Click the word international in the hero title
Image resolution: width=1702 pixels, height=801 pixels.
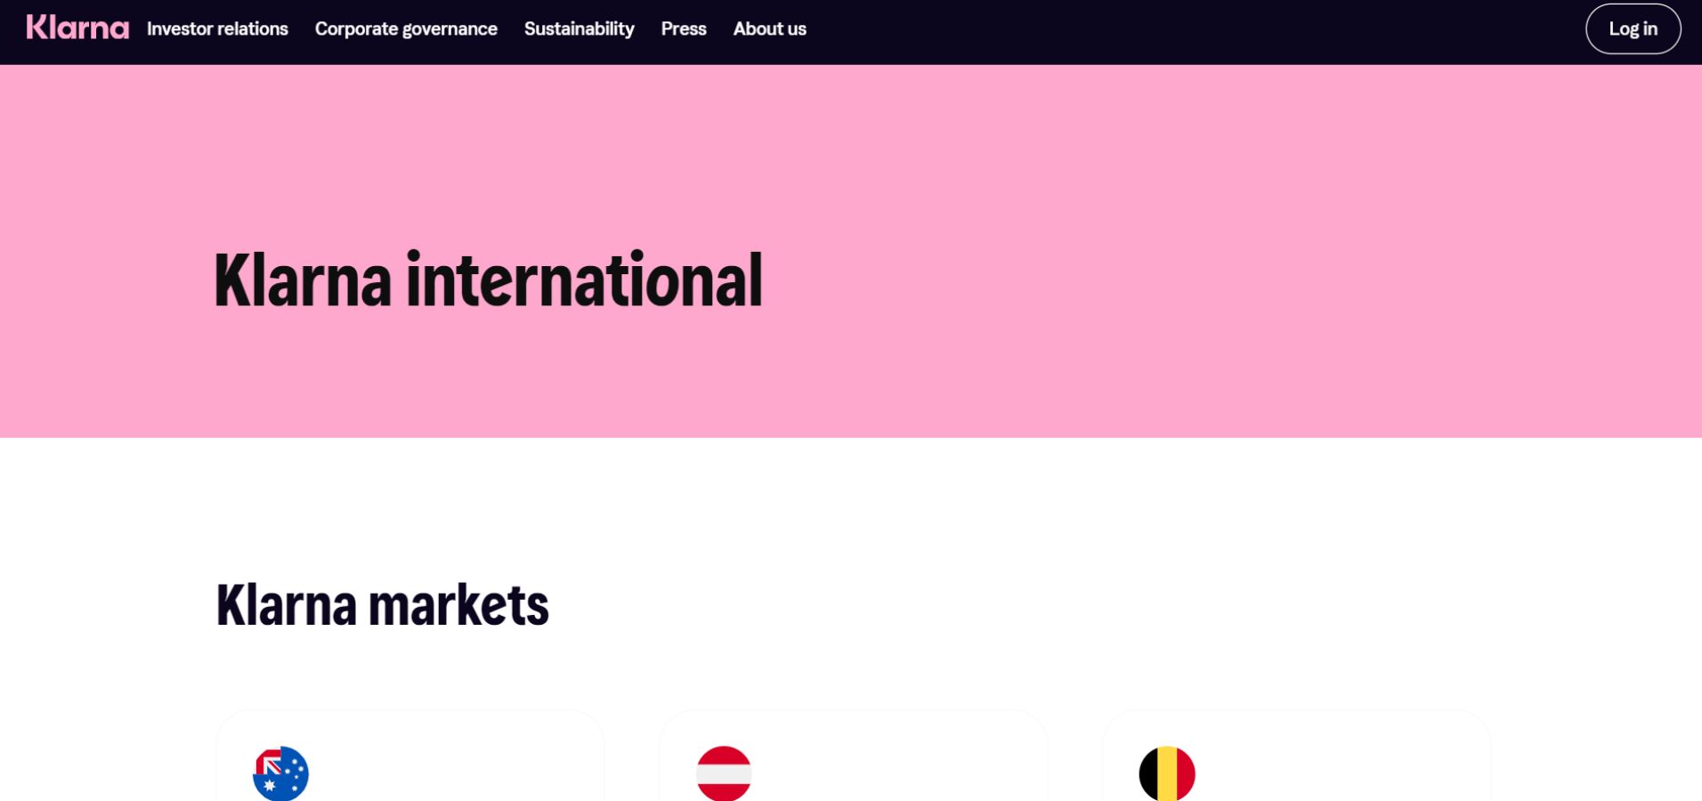(584, 279)
